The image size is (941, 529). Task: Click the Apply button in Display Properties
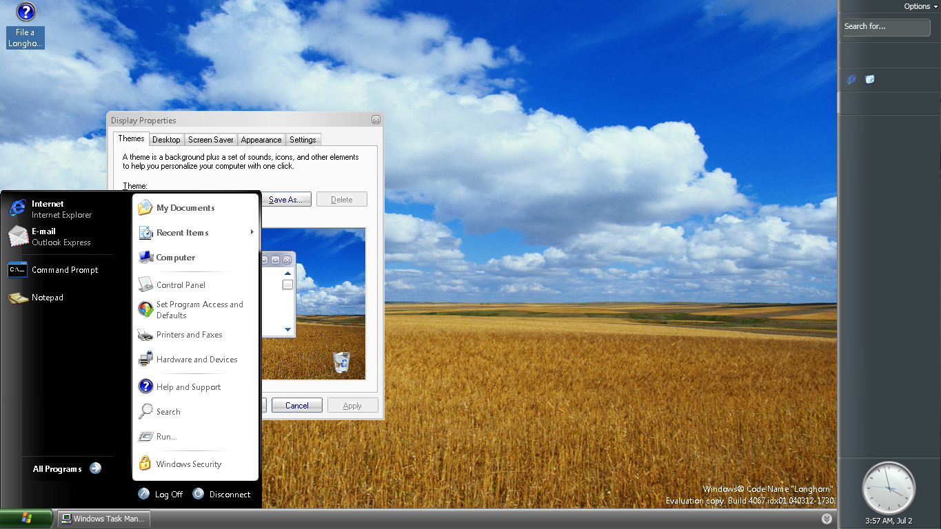click(352, 405)
